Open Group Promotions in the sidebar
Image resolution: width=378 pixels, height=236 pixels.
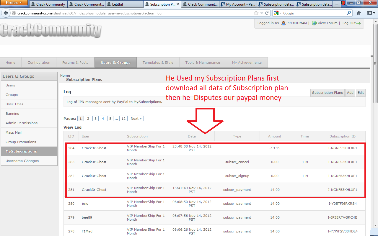coord(29,142)
